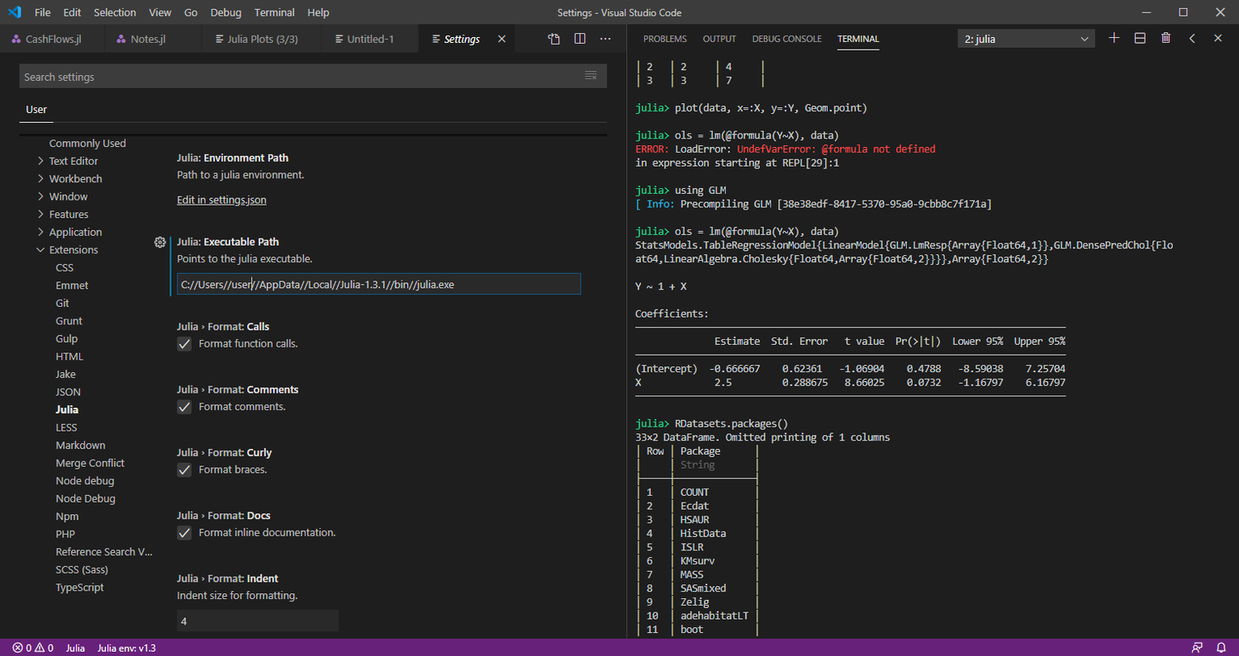Open the Debug menu
This screenshot has height=656, width=1239.
(x=226, y=12)
